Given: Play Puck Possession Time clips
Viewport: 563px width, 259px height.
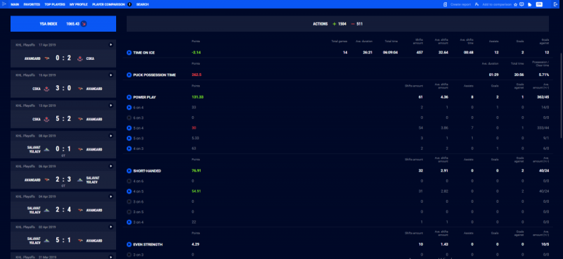Looking at the screenshot, I should coord(129,75).
